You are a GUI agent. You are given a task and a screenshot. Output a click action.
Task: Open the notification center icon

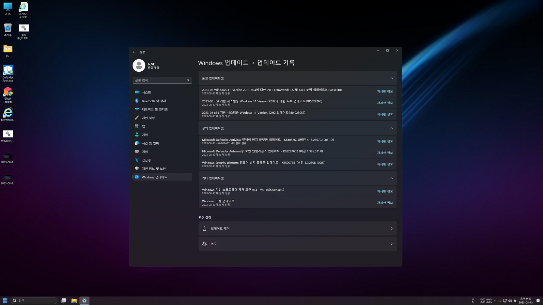coord(538,301)
